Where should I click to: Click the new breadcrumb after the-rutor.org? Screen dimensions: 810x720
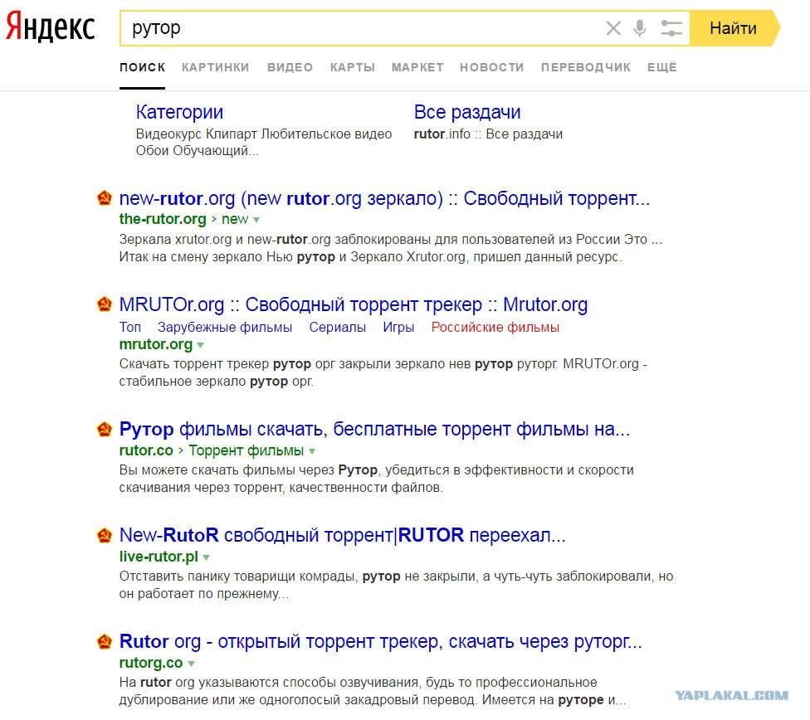pyautogui.click(x=235, y=219)
